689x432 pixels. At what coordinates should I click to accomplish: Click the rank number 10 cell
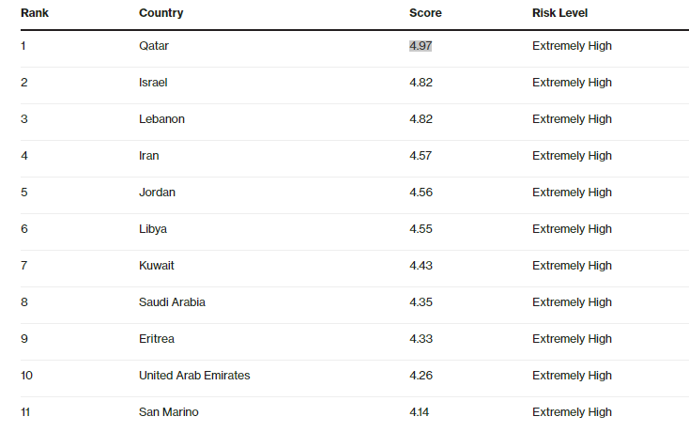26,376
